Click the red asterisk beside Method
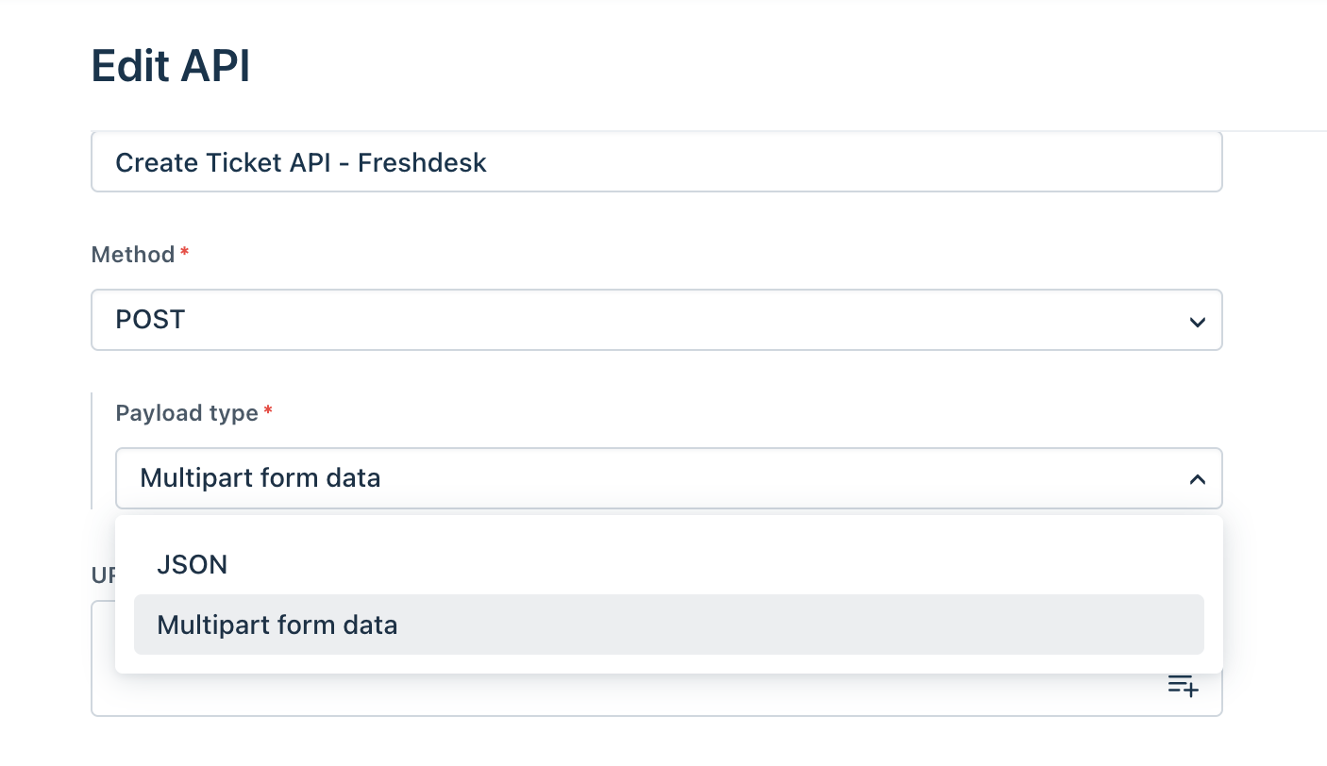 click(184, 252)
